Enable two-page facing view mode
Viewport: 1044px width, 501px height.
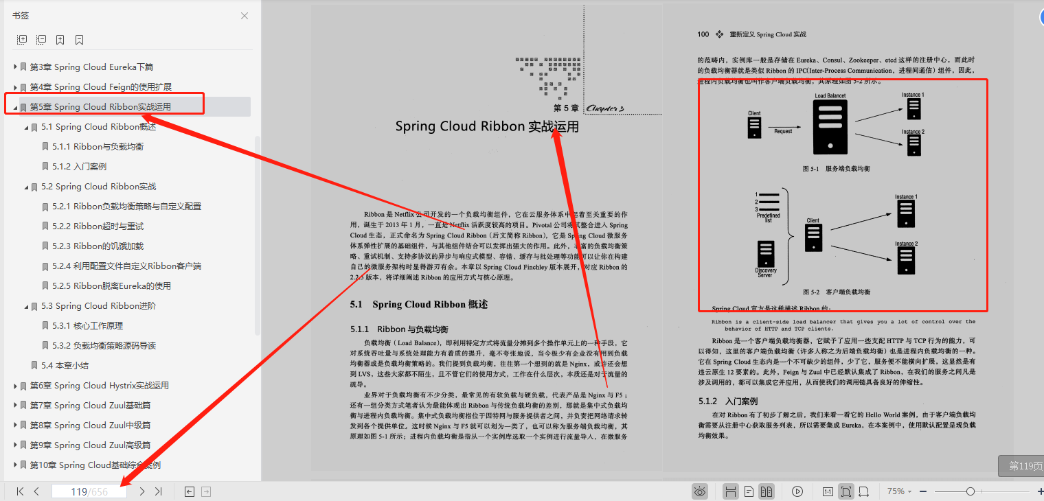pyautogui.click(x=767, y=491)
